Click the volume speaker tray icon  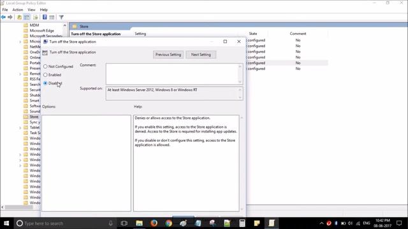[350, 223]
